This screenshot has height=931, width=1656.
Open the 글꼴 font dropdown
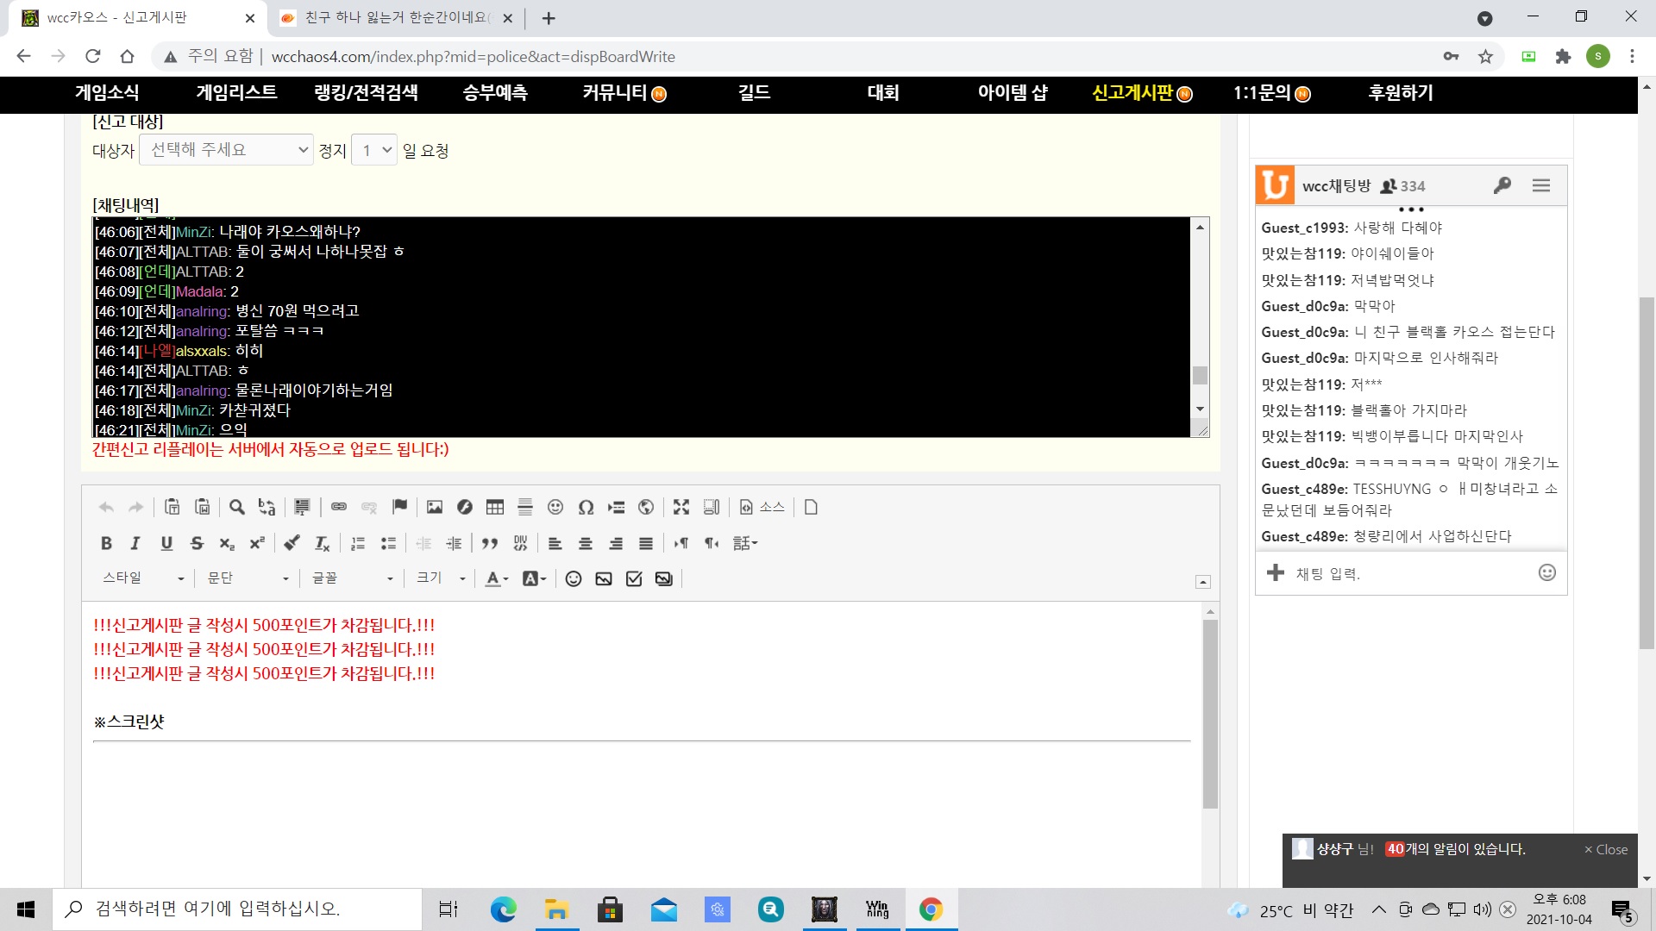353,578
